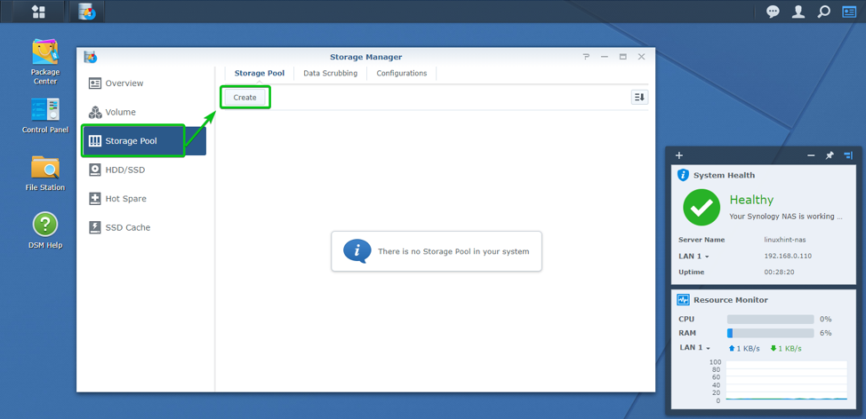Switch to the Configurations tab
This screenshot has width=866, height=419.
tap(402, 74)
